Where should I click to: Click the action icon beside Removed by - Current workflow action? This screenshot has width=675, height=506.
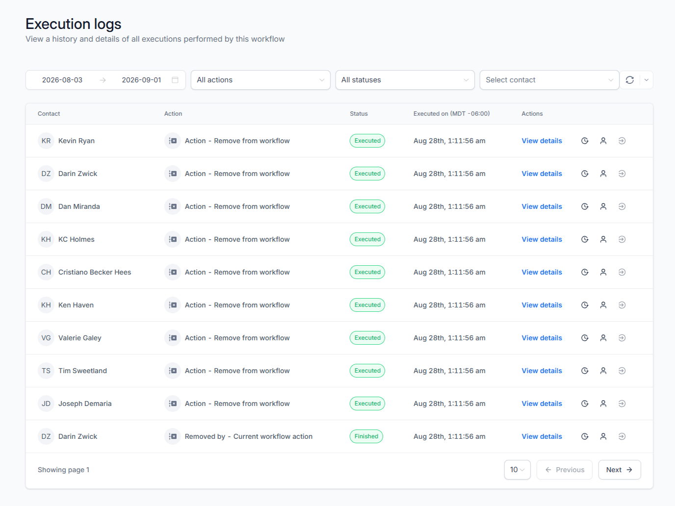[x=173, y=436]
